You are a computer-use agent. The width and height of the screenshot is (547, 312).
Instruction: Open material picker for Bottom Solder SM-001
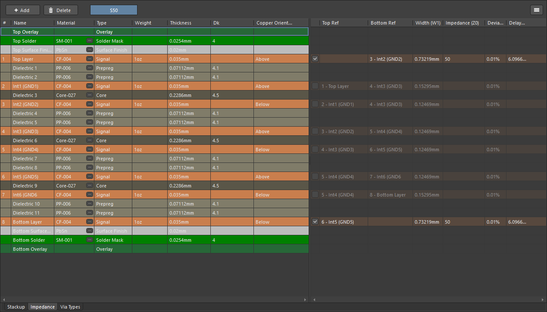[x=89, y=240]
